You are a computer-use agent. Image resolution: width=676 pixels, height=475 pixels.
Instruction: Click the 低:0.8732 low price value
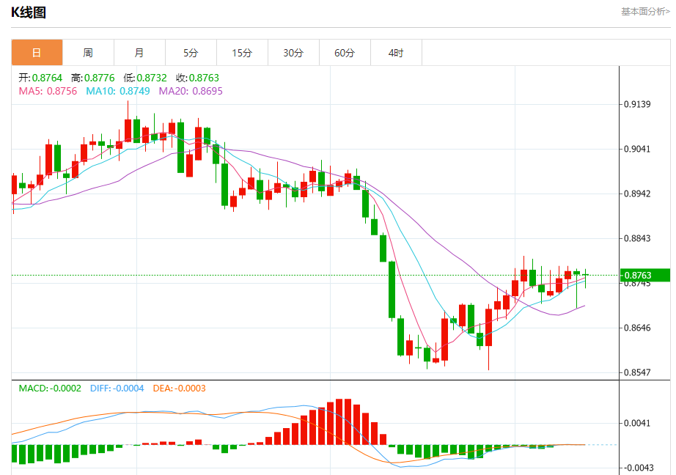tap(145, 78)
